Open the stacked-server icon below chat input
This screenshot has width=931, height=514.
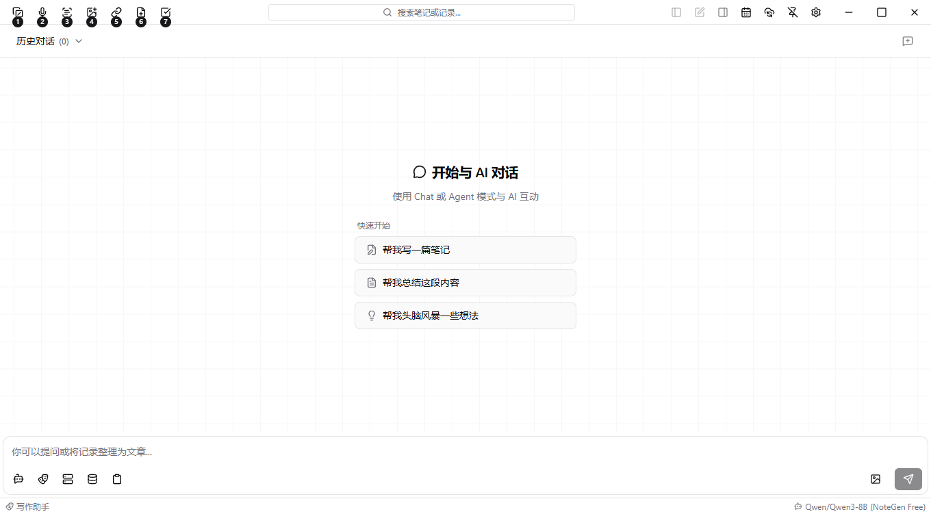point(68,479)
